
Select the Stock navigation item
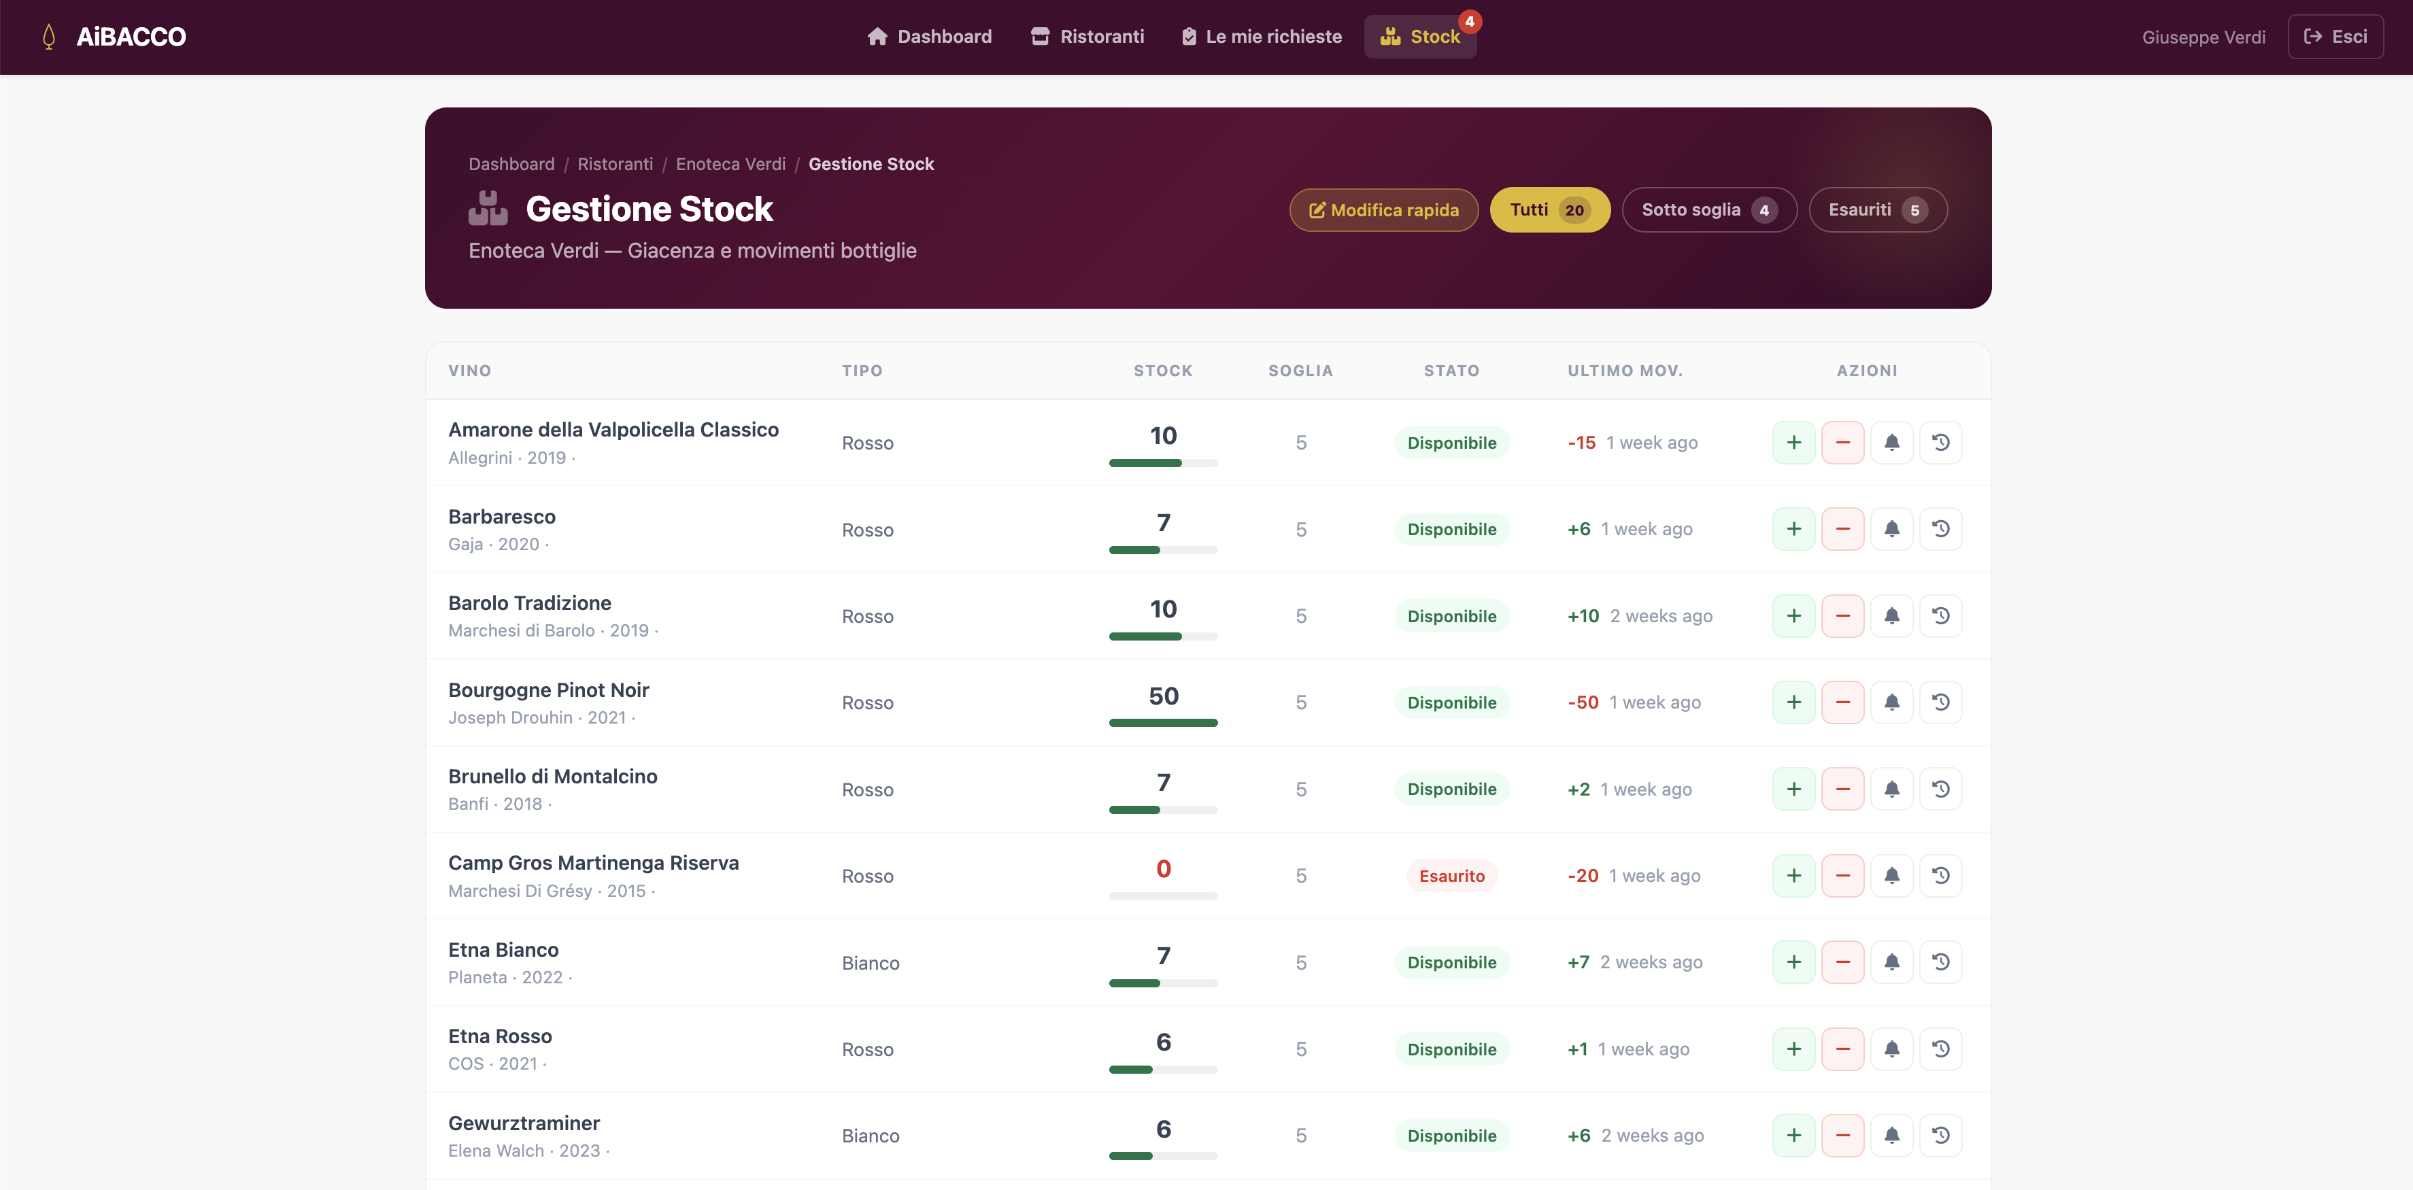[1420, 37]
